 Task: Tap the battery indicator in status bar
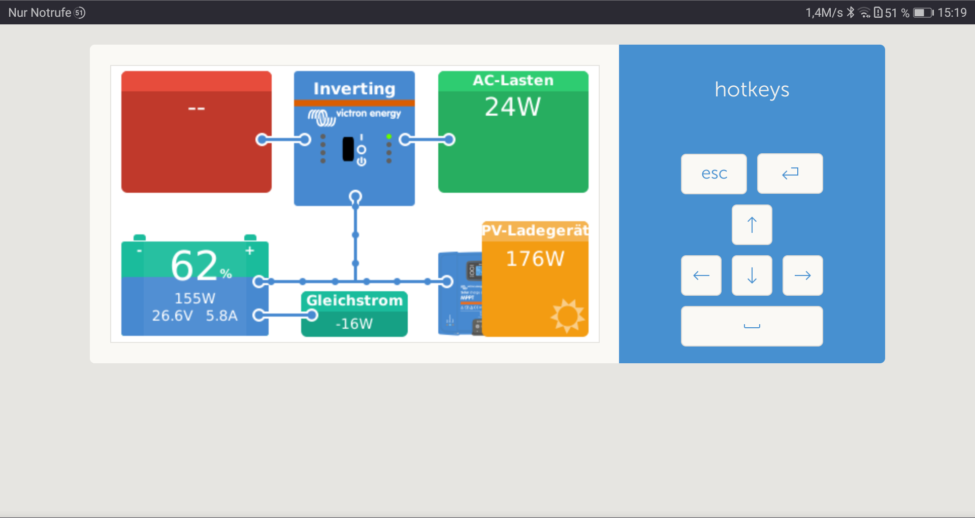point(923,13)
